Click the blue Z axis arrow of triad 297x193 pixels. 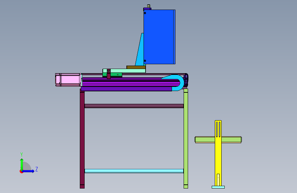coord(28,171)
